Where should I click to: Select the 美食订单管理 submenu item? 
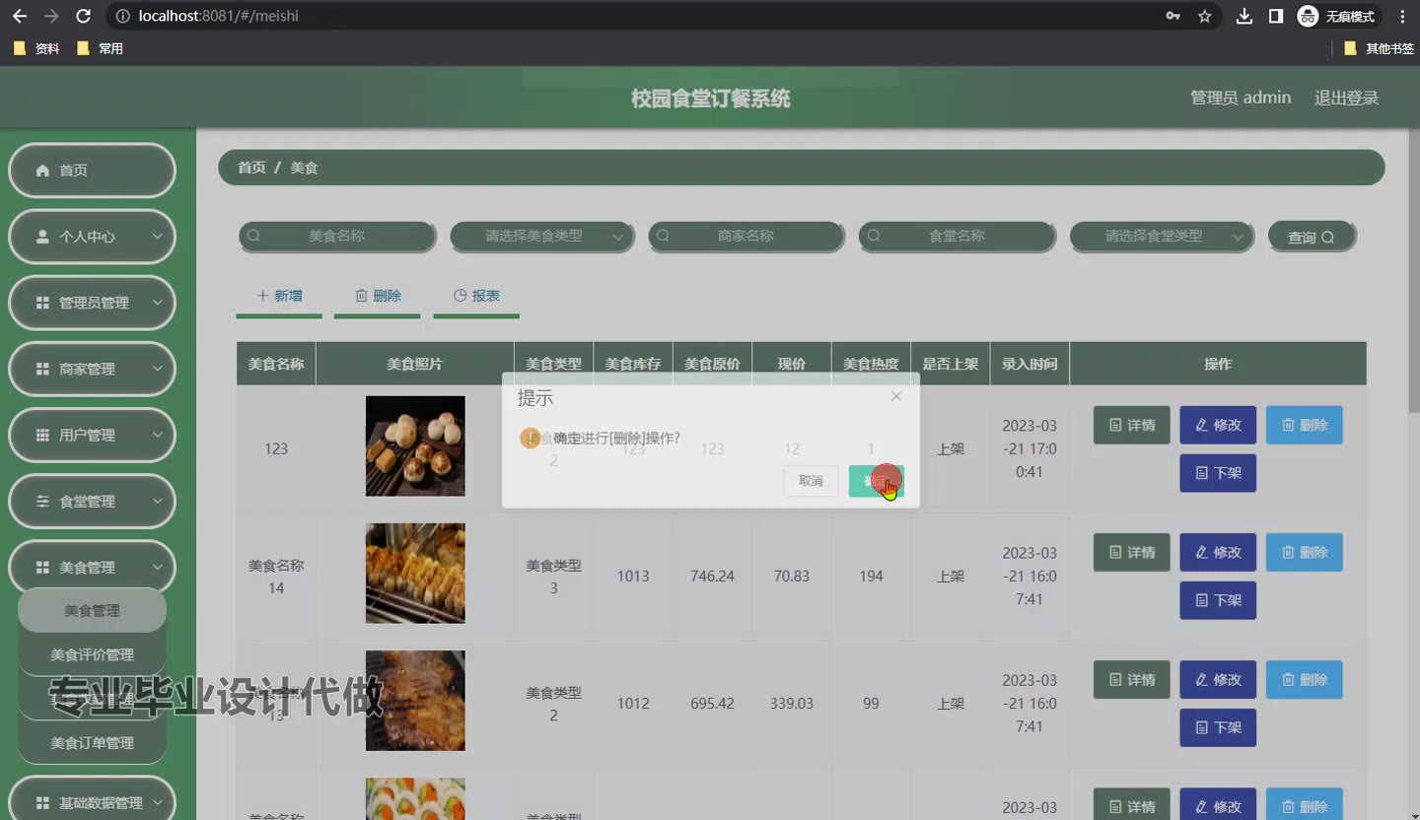tap(92, 742)
